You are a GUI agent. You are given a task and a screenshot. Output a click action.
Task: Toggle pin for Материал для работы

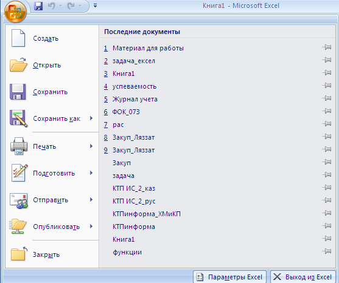[x=327, y=47]
